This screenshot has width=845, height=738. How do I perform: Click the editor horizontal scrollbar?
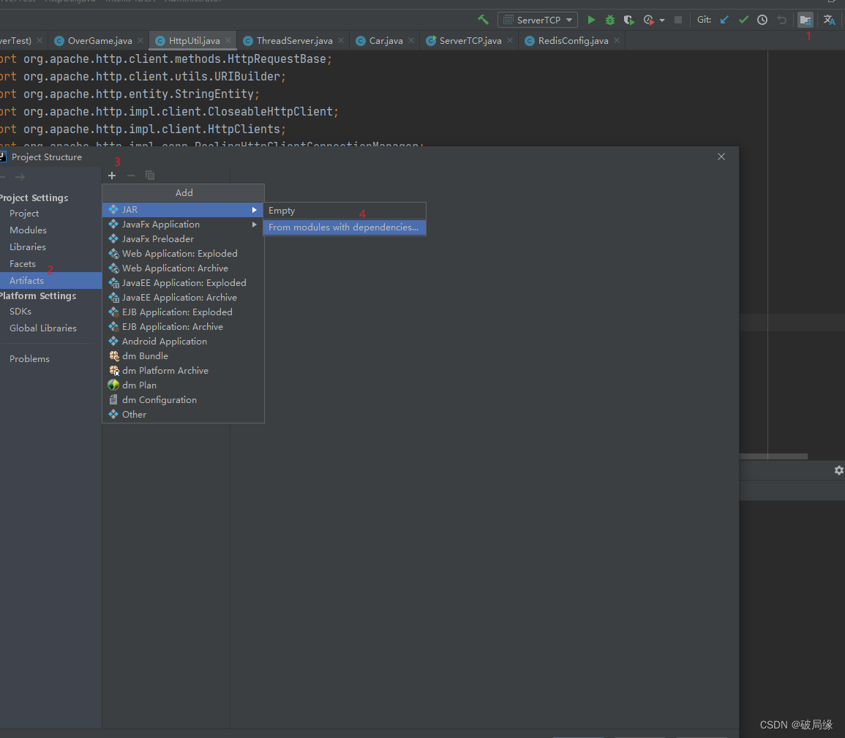[x=773, y=456]
